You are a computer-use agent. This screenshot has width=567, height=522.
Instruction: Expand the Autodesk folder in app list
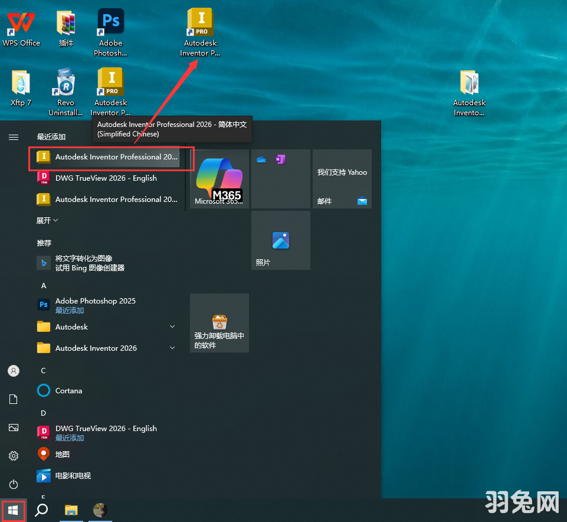pyautogui.click(x=106, y=327)
